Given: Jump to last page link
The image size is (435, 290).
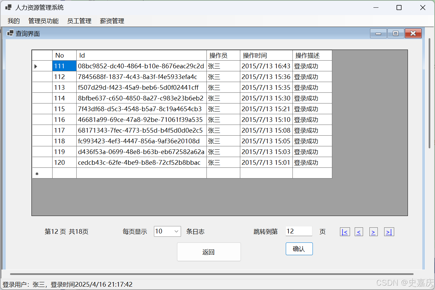Looking at the screenshot, I should pyautogui.click(x=389, y=232).
